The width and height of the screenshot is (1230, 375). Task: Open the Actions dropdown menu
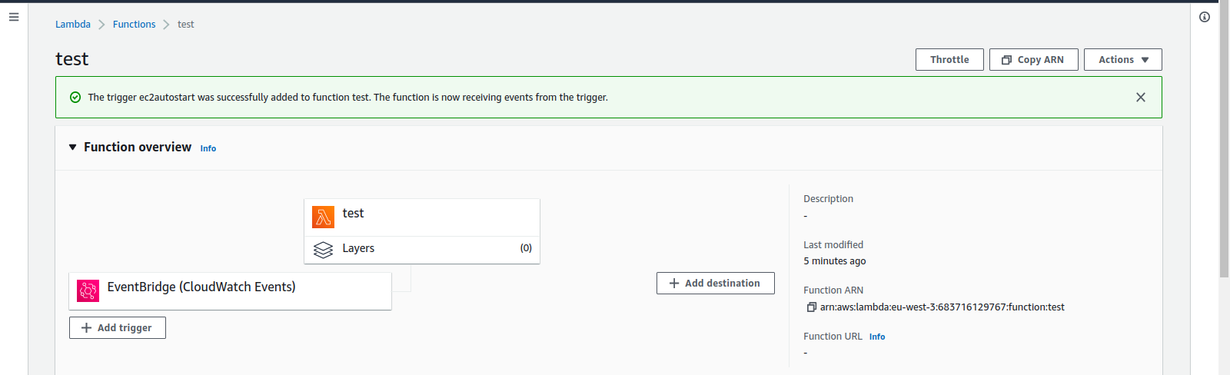(x=1123, y=60)
